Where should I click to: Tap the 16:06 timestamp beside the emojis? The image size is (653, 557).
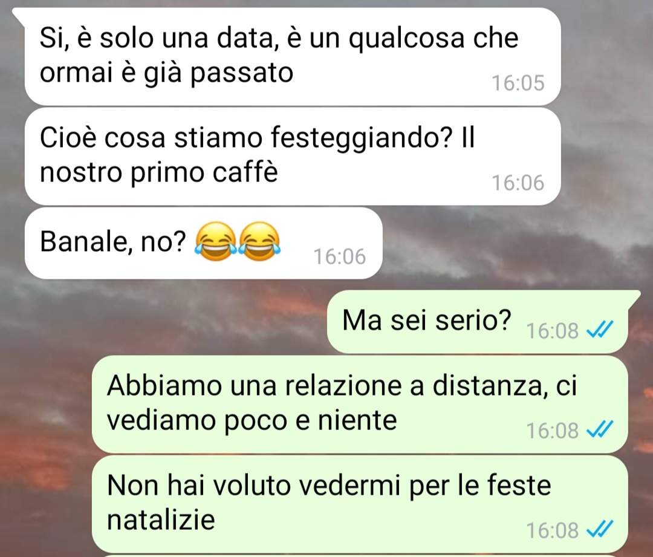tap(339, 256)
